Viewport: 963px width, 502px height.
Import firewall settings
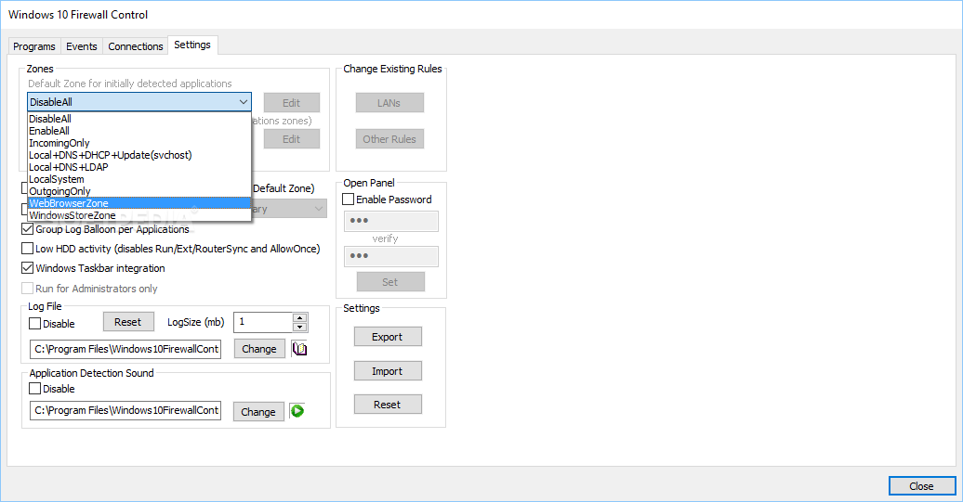[388, 371]
